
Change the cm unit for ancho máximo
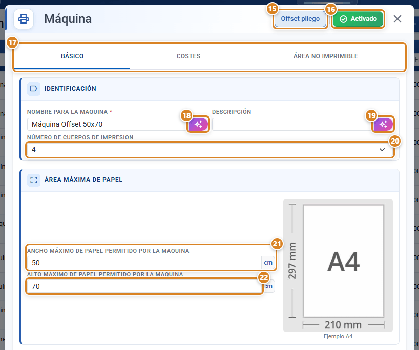pyautogui.click(x=268, y=263)
